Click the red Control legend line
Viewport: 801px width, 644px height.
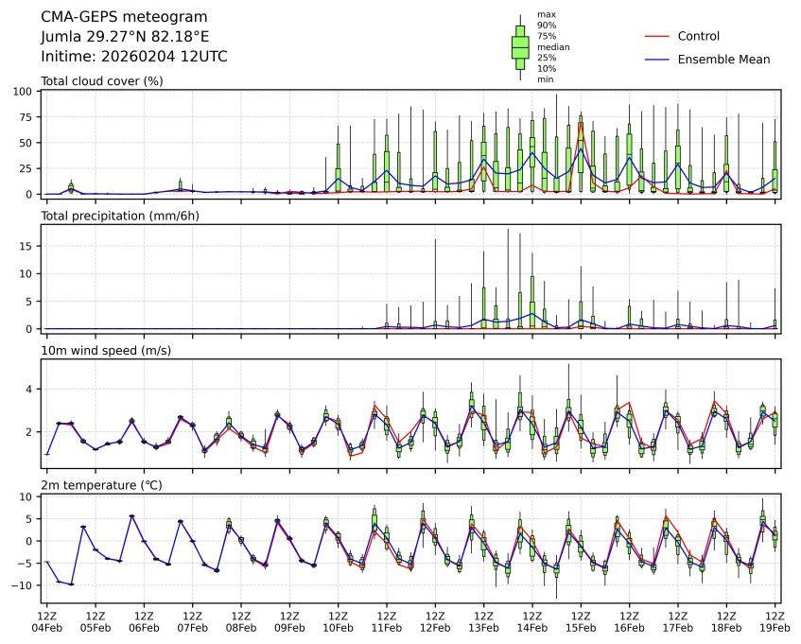(x=656, y=36)
